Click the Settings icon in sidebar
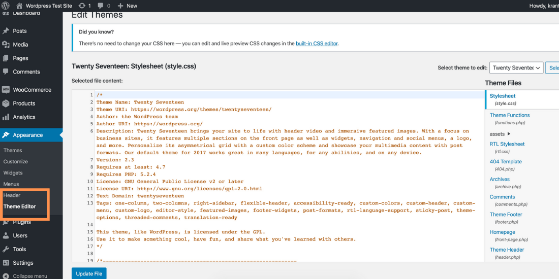Image resolution: width=559 pixels, height=279 pixels. (x=6, y=263)
